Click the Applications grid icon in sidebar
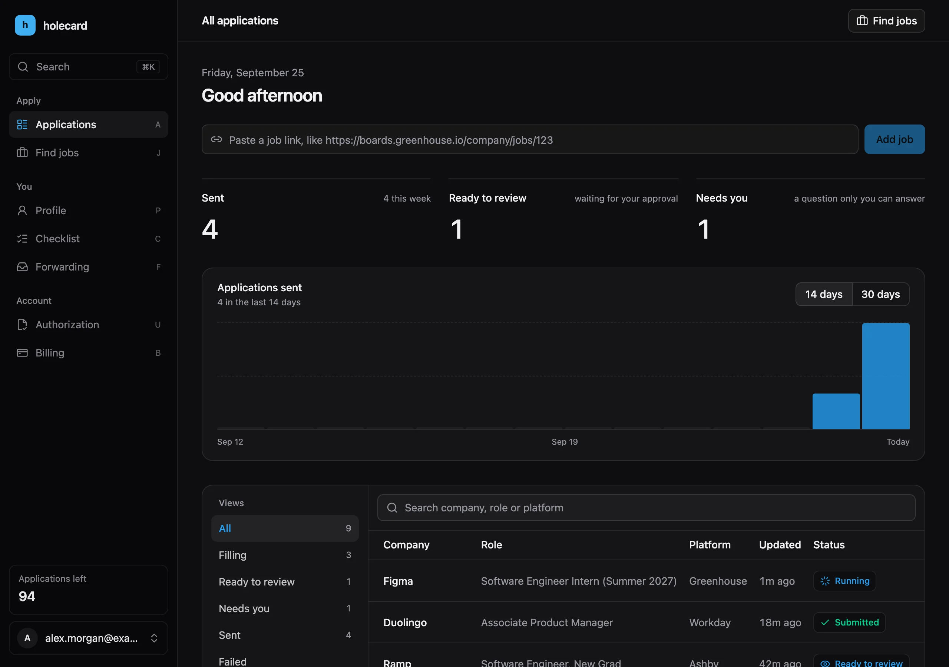949x667 pixels. coord(22,125)
